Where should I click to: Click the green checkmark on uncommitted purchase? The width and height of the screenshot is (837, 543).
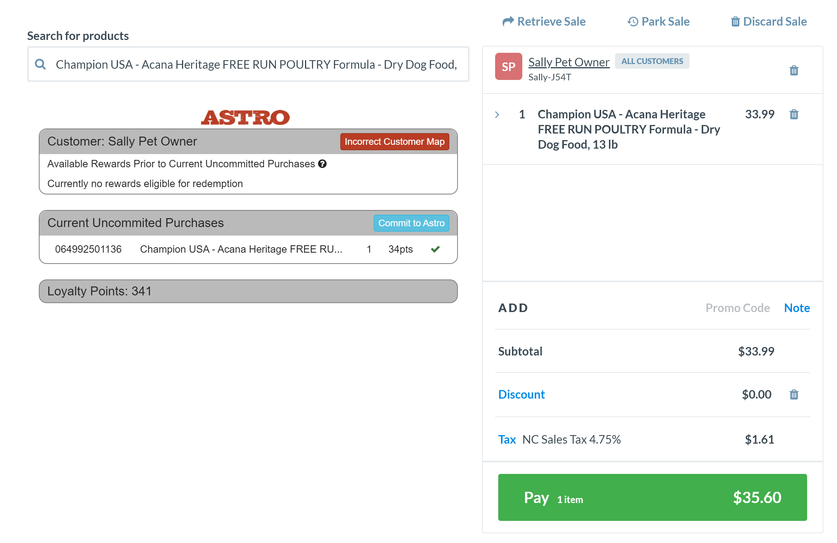click(x=435, y=249)
